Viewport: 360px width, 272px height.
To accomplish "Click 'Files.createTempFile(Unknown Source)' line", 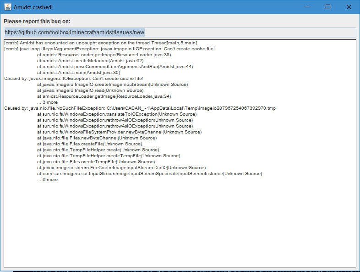I will click(96, 162).
